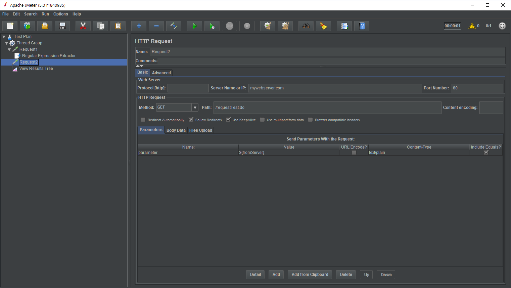This screenshot has height=288, width=511.
Task: Select Regular Expression Extractor in tree
Action: [49, 56]
